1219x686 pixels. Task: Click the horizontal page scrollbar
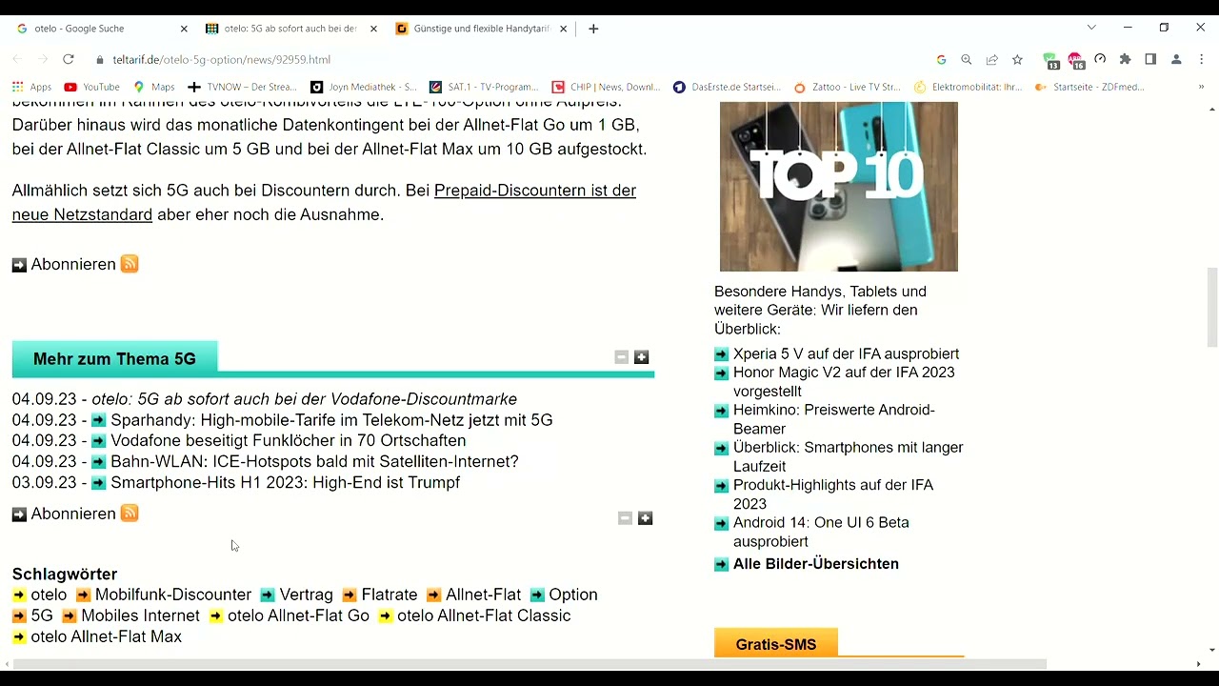(530, 664)
